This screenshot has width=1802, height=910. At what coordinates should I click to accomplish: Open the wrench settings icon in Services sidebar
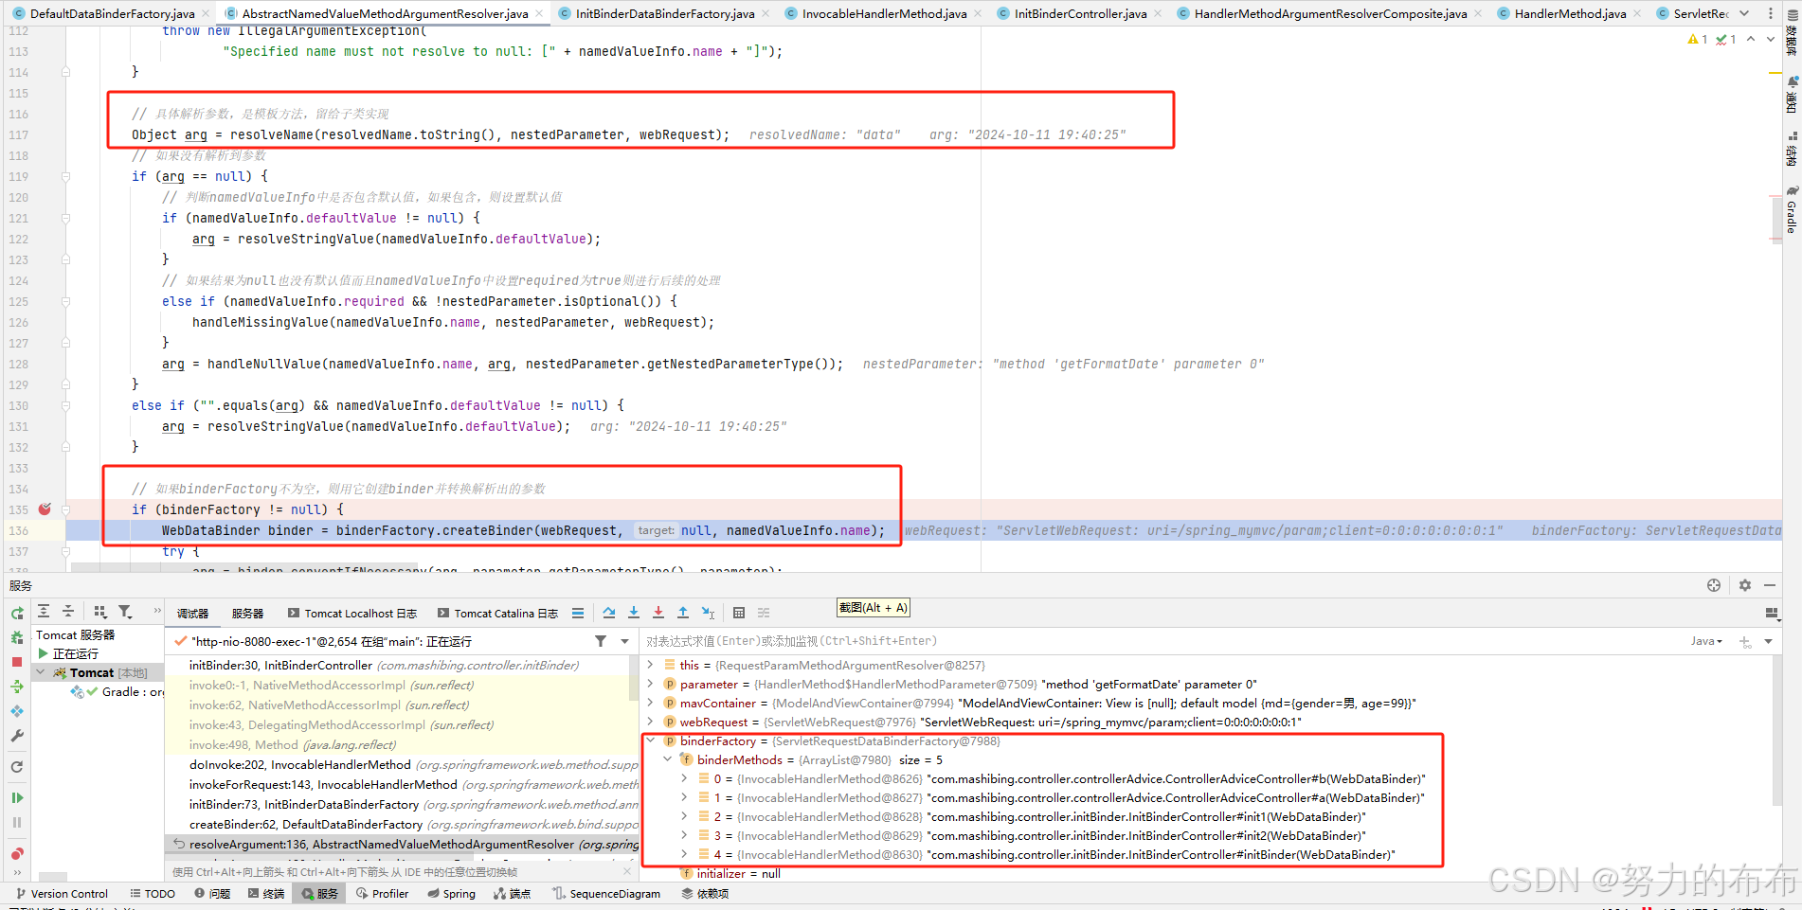click(x=17, y=736)
